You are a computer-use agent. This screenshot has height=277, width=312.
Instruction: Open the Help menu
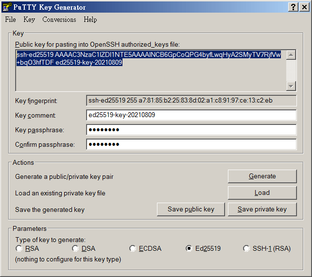pos(90,19)
